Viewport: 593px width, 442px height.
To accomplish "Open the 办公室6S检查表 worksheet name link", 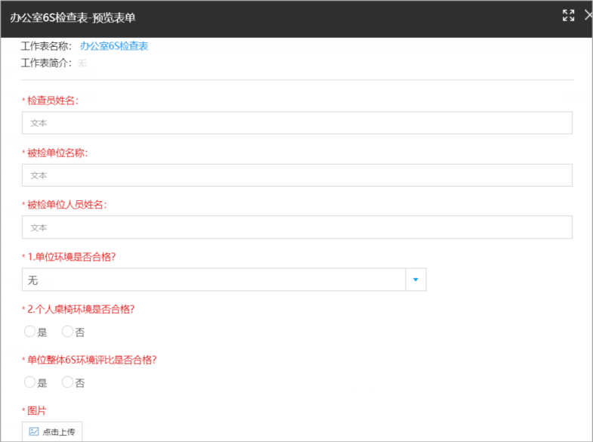I will [x=114, y=46].
